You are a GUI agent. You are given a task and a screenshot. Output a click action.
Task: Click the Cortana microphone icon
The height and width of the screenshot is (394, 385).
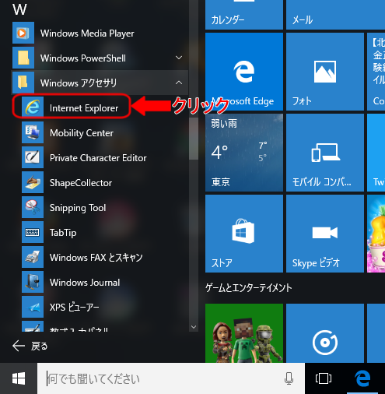click(289, 378)
